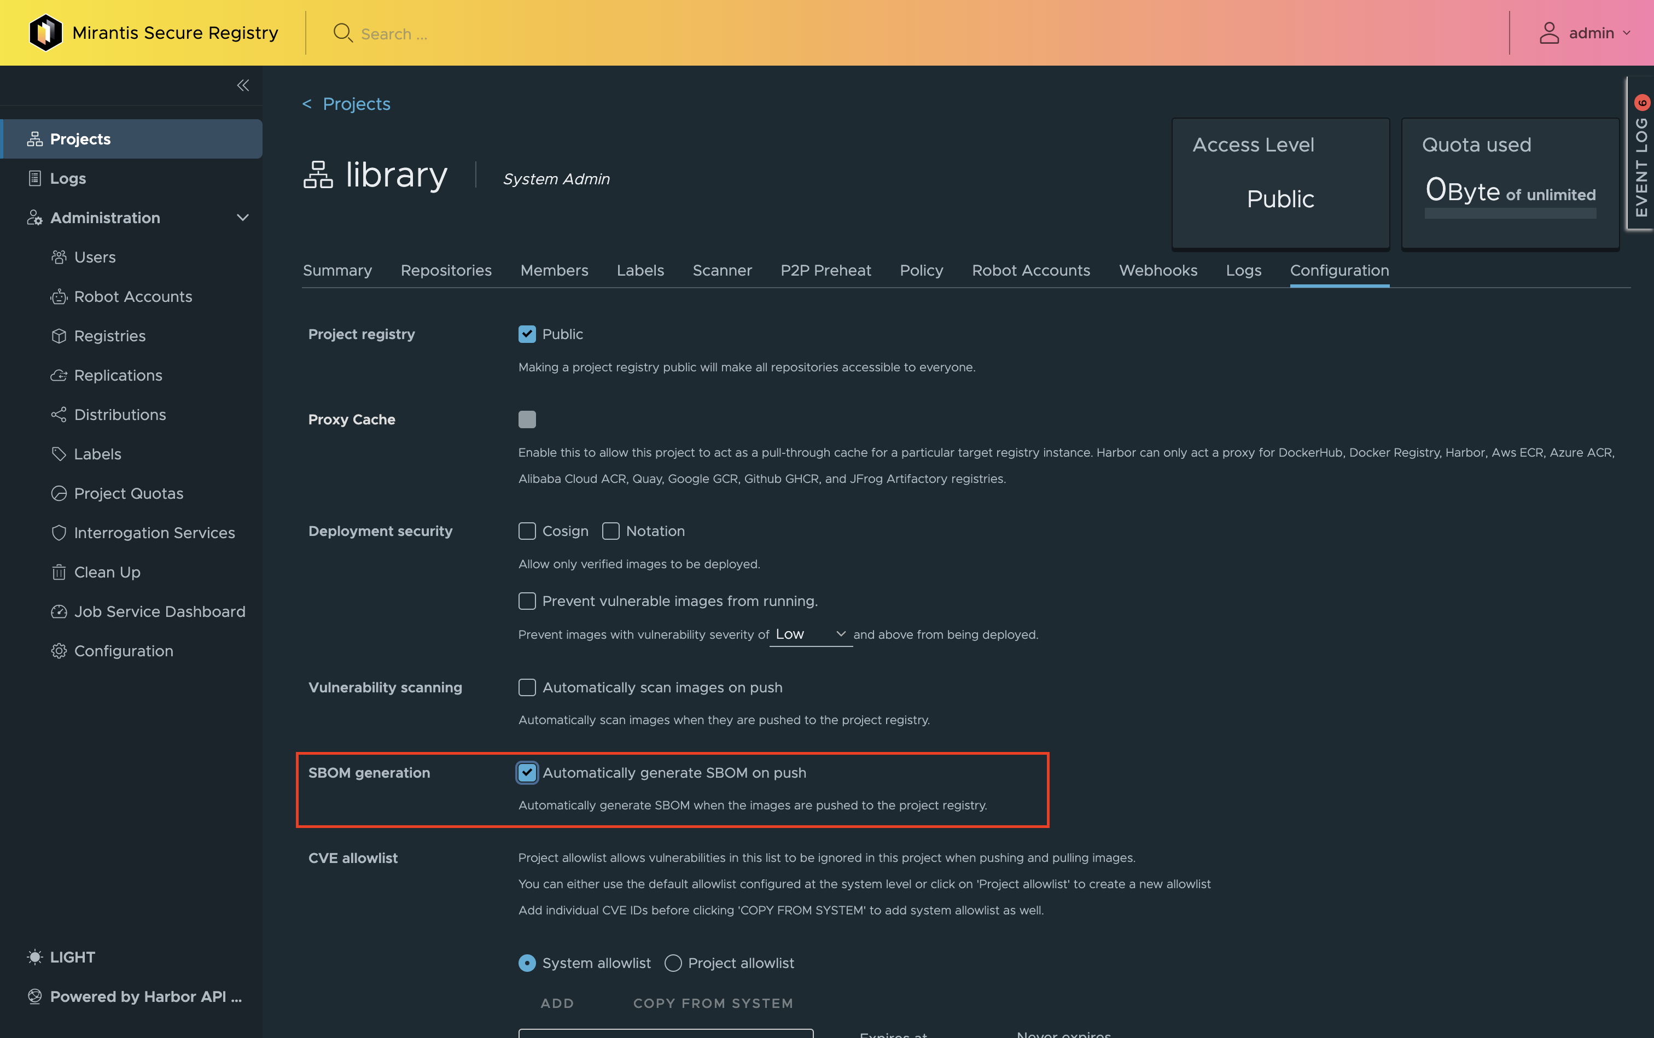The image size is (1654, 1038).
Task: Open the P2P Preheat tab
Action: pyautogui.click(x=825, y=271)
